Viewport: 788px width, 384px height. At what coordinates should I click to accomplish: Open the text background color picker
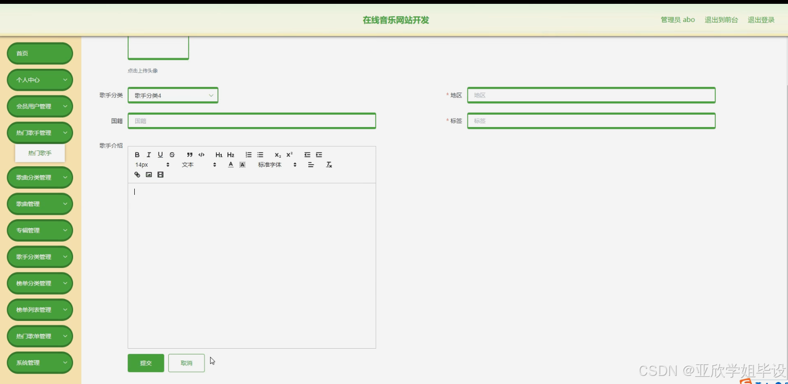click(242, 165)
